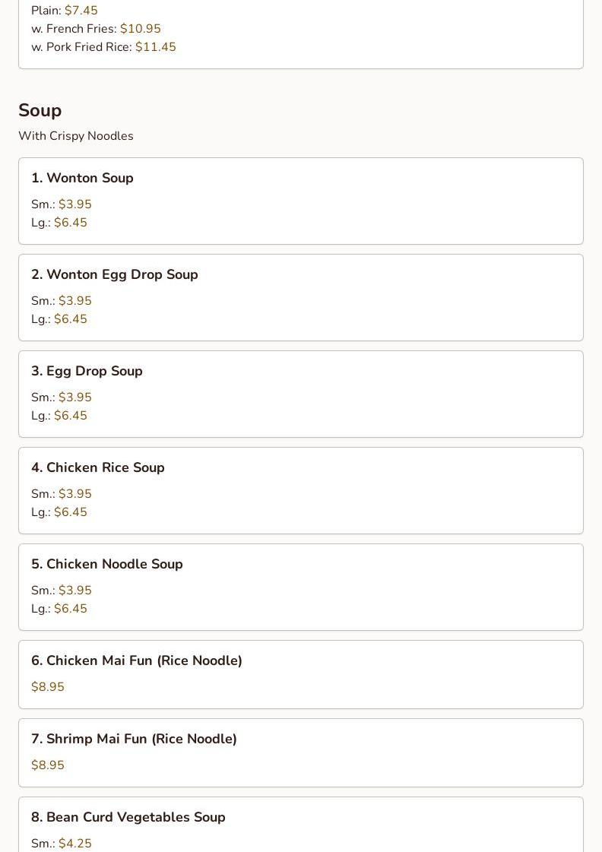Image resolution: width=602 pixels, height=852 pixels.
Task: Select large Egg Drop Soup $6.45 price
Action: (59, 416)
